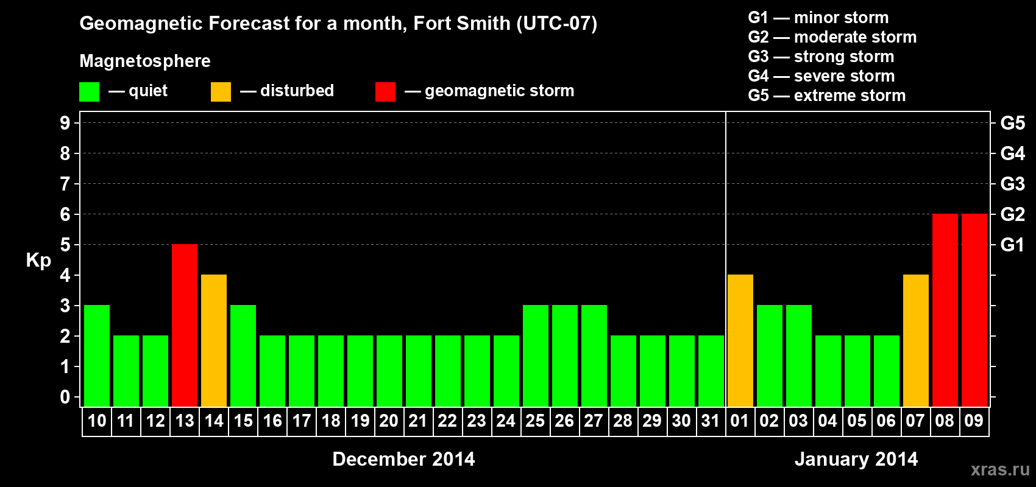Select the red bar for January 09

click(974, 310)
